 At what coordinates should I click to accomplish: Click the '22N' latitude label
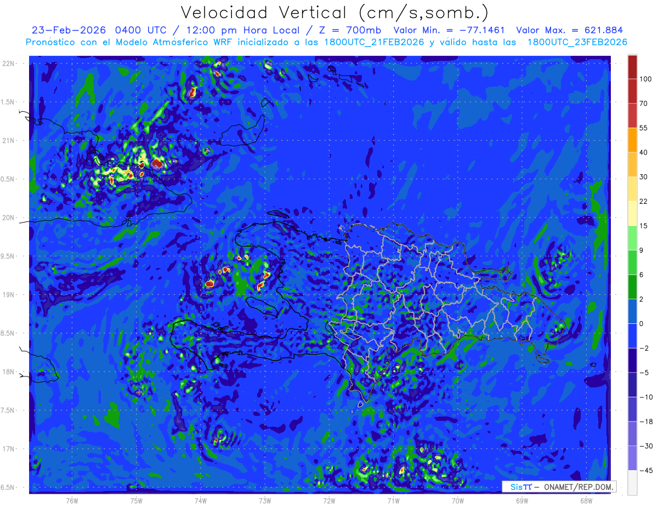(x=9, y=64)
